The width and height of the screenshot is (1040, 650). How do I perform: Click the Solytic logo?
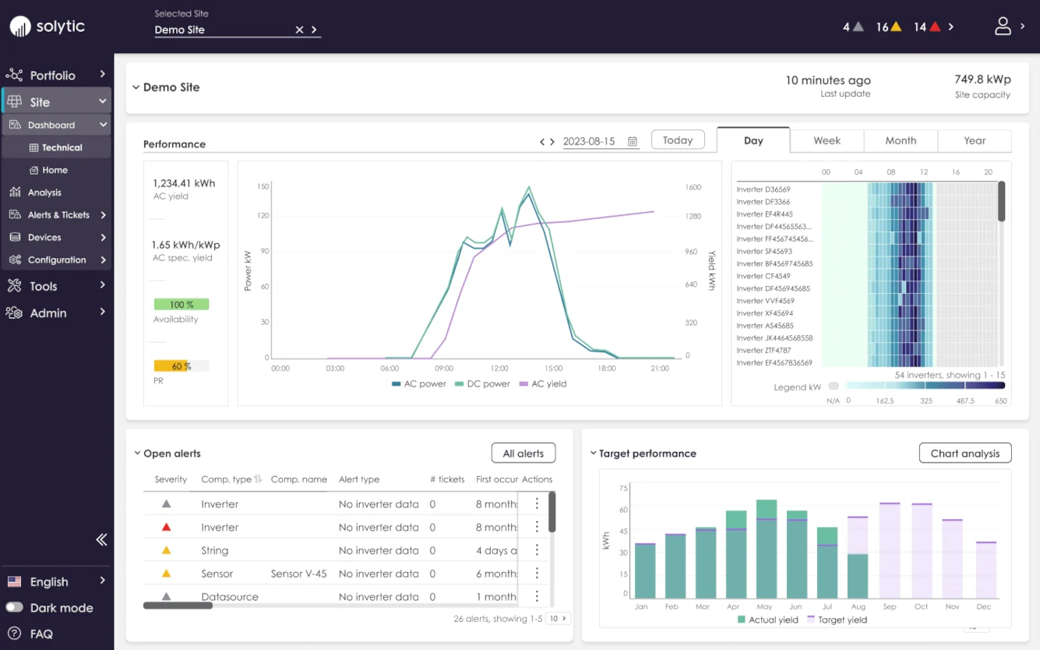[x=47, y=26]
